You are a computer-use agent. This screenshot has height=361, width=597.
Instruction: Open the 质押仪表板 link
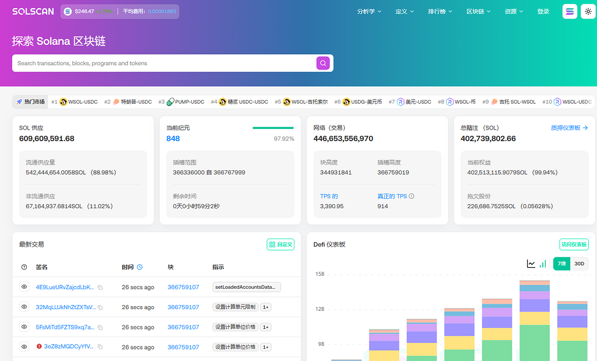pyautogui.click(x=569, y=128)
